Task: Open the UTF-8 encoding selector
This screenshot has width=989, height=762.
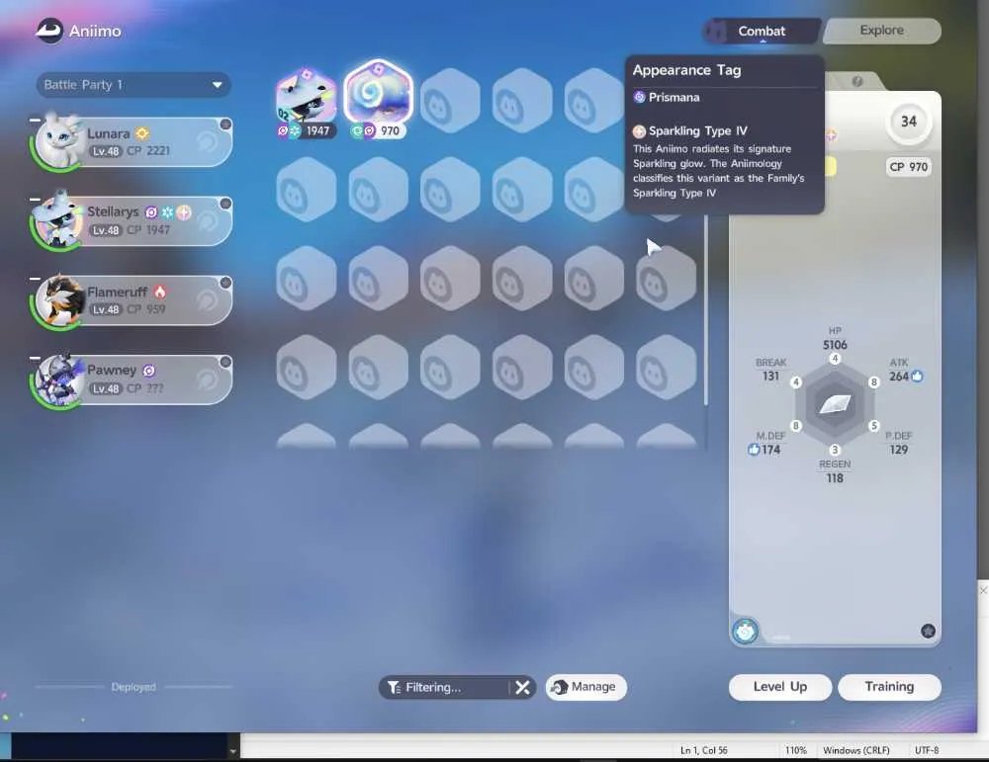Action: click(x=927, y=750)
